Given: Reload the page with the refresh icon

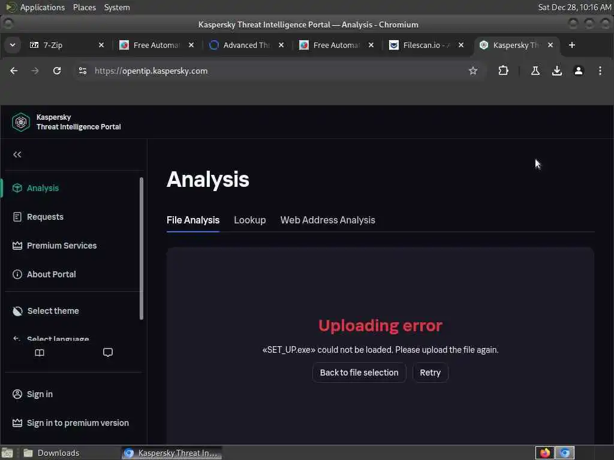Looking at the screenshot, I should [57, 71].
